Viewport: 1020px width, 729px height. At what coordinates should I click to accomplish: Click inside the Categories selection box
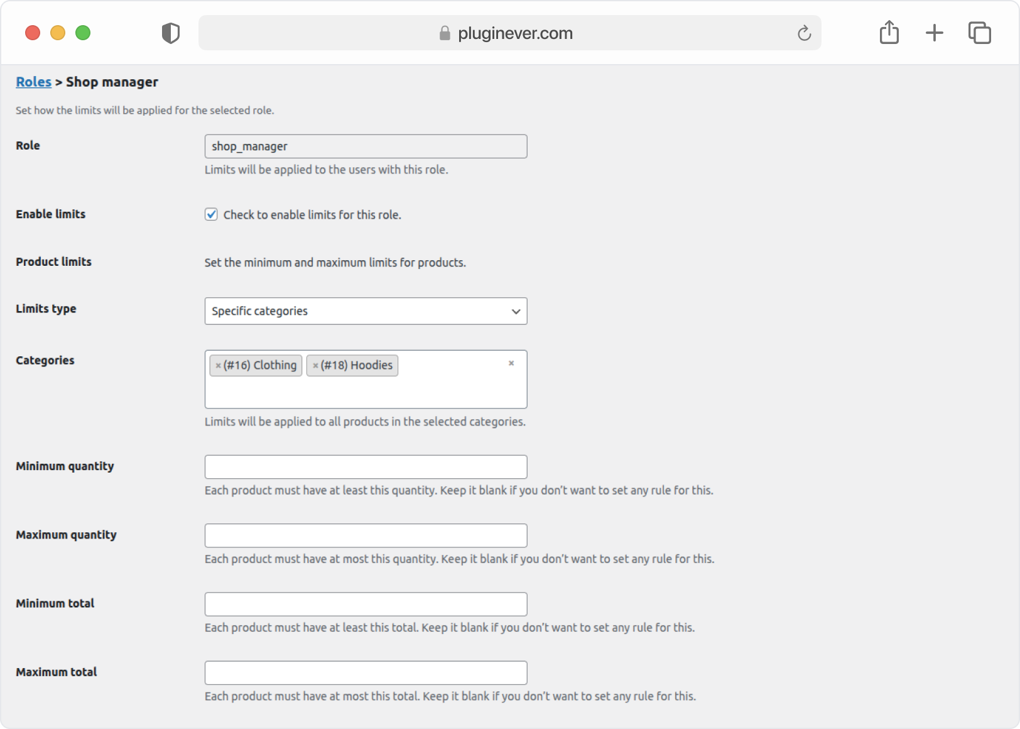366,380
